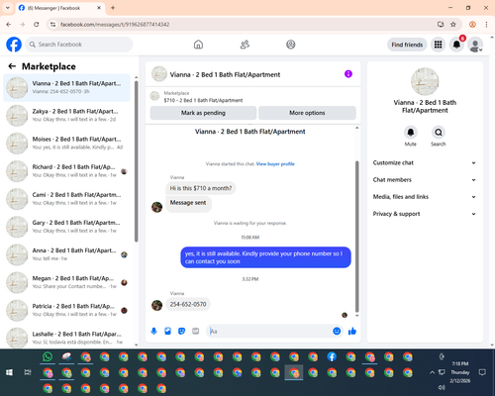Open Gary conversation in list
Image resolution: width=495 pixels, height=396 pixels.
tap(67, 227)
